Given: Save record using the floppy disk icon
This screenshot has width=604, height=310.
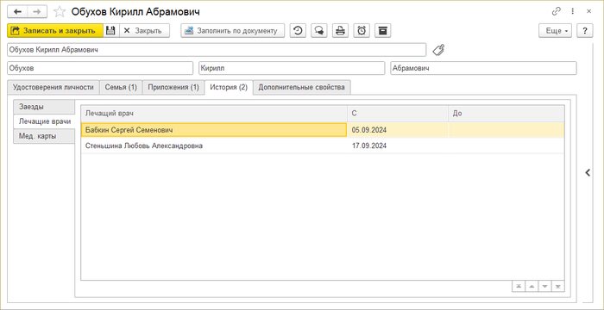Looking at the screenshot, I should coord(111,31).
